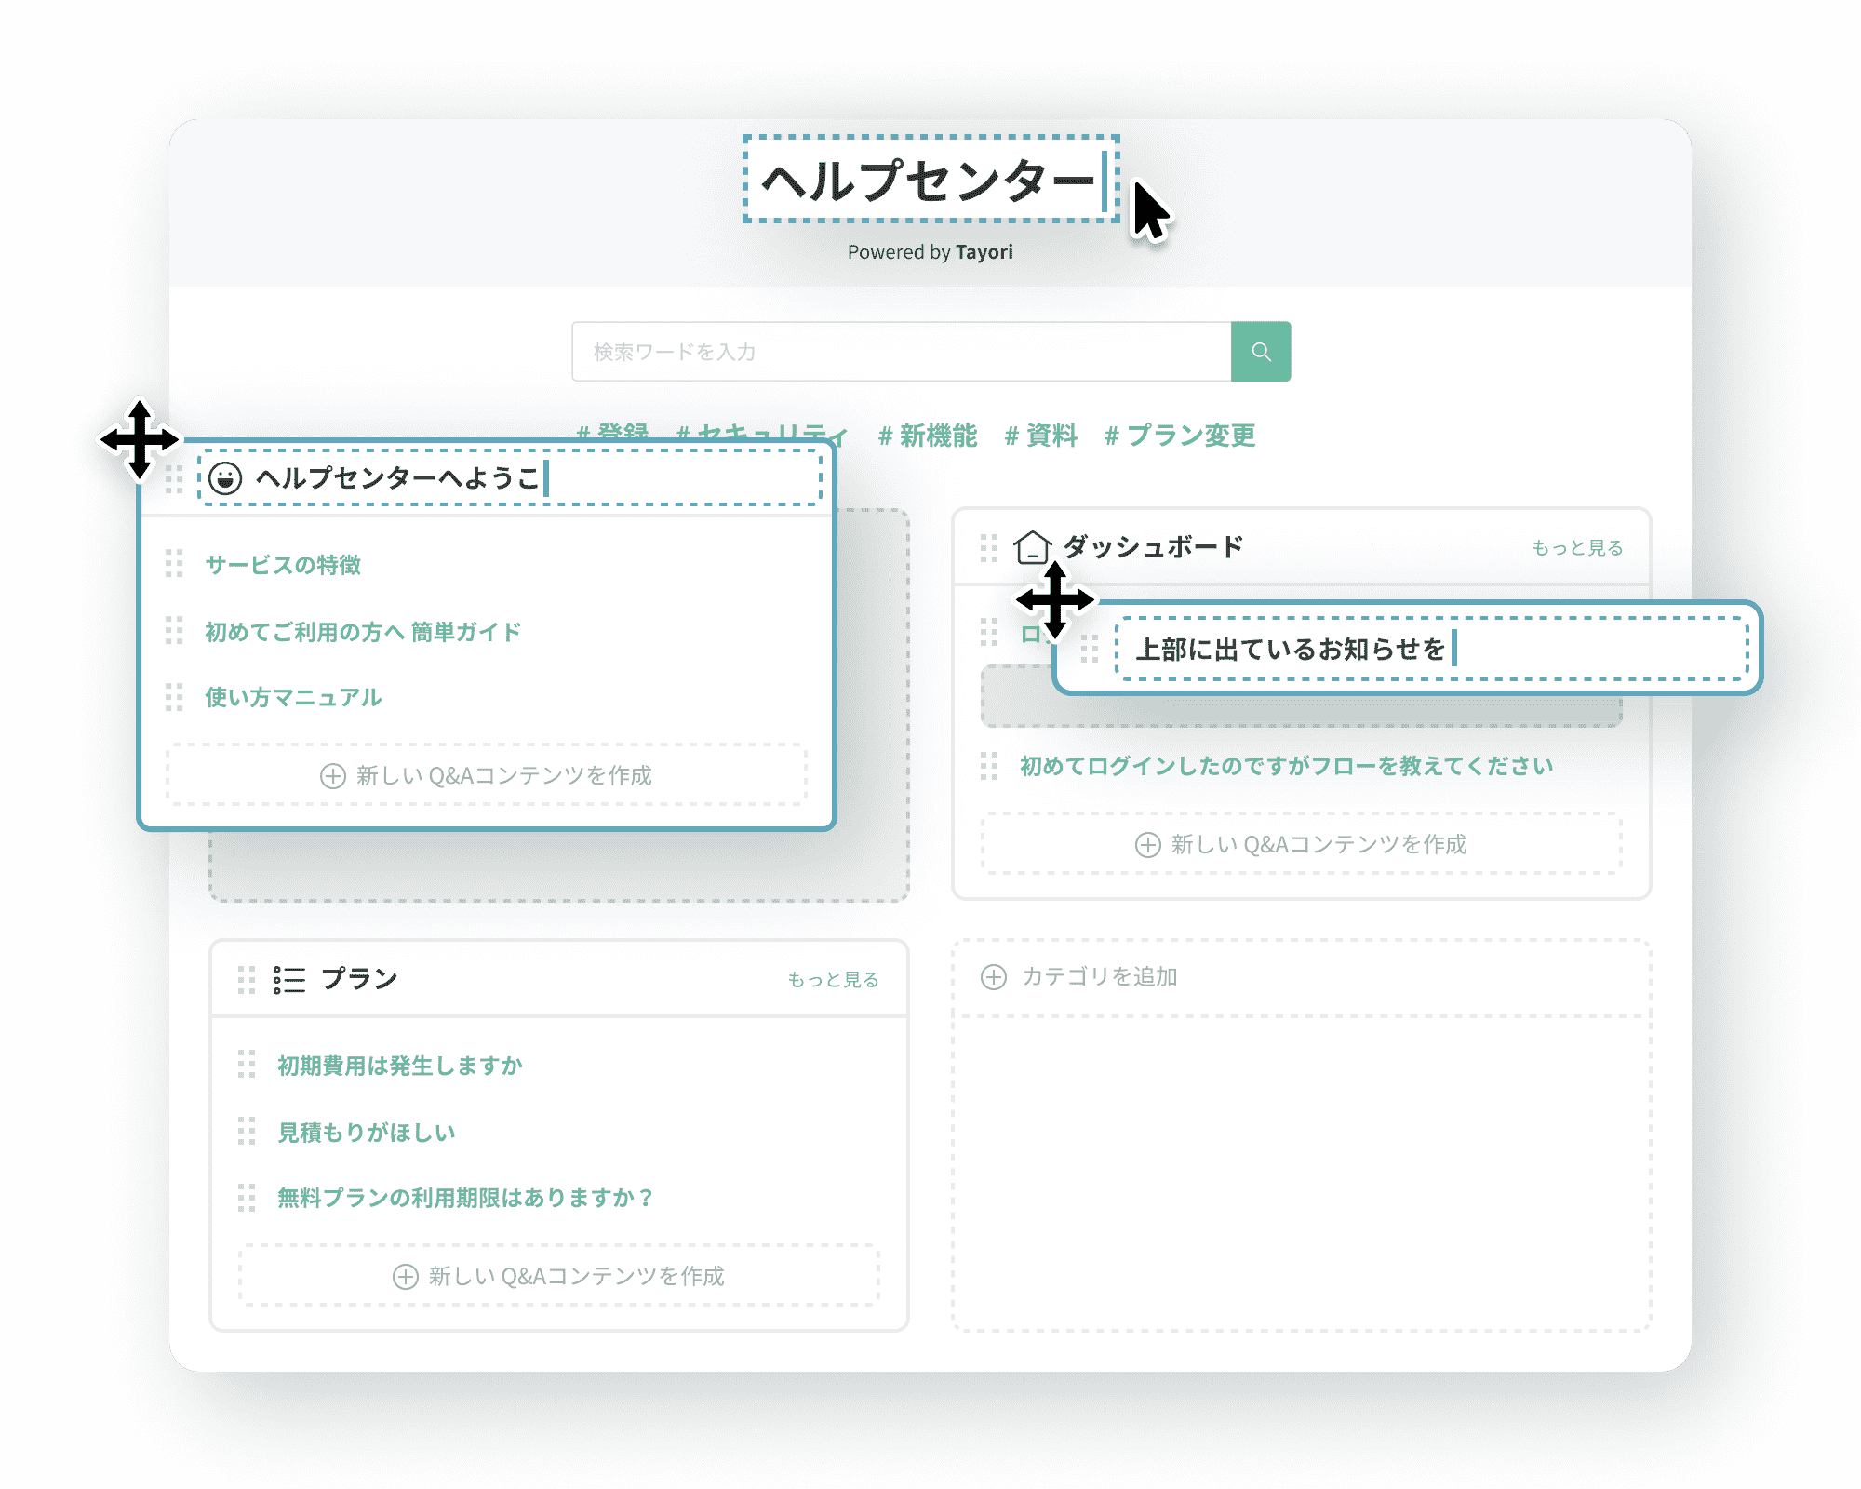Click the plus-circle icon in カテゴリを追加

(x=993, y=977)
